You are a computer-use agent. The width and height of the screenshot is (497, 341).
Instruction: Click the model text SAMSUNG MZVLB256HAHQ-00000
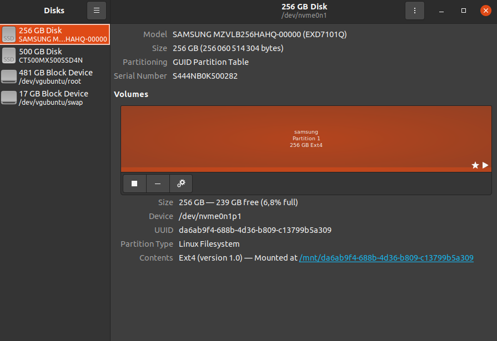(259, 34)
